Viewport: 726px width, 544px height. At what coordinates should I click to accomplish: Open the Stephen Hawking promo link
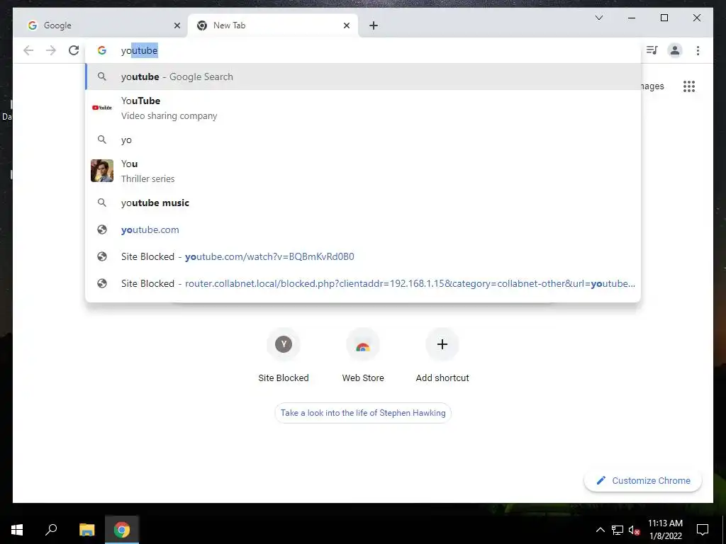(x=363, y=413)
